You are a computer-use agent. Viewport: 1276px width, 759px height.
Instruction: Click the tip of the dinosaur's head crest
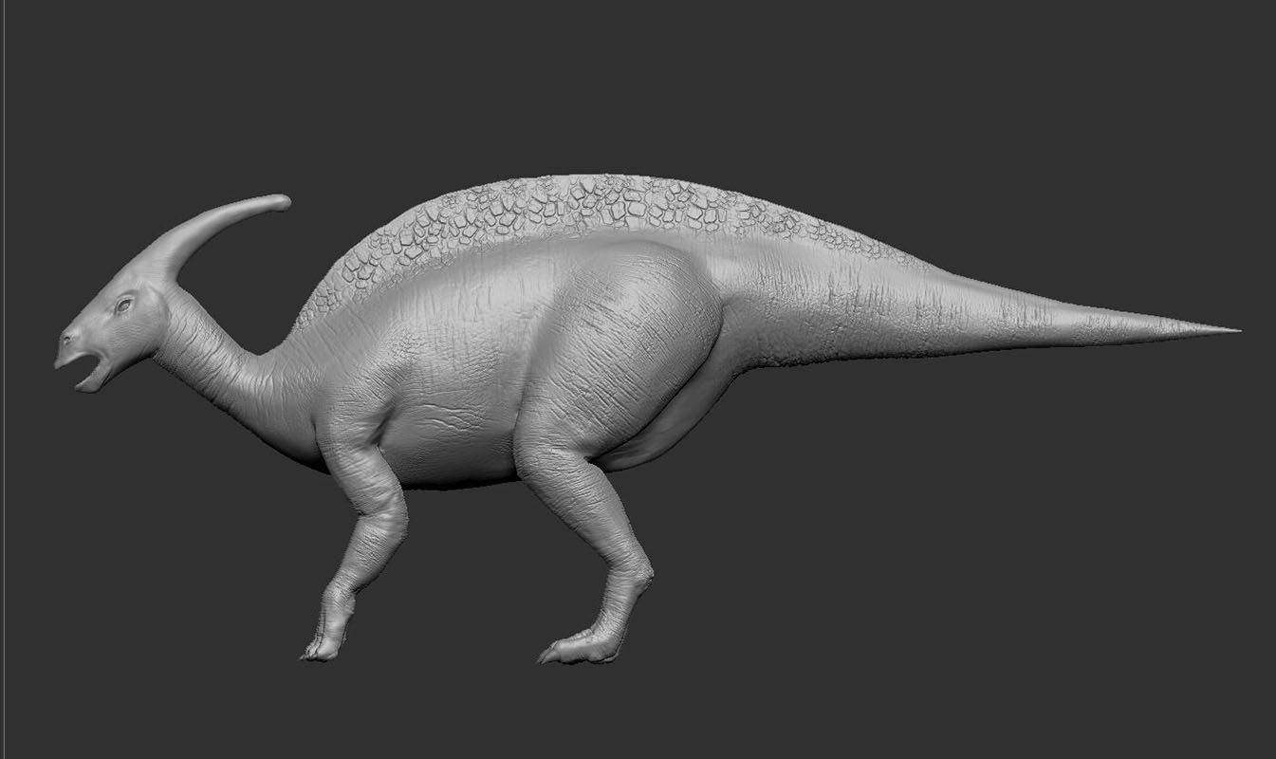click(281, 202)
